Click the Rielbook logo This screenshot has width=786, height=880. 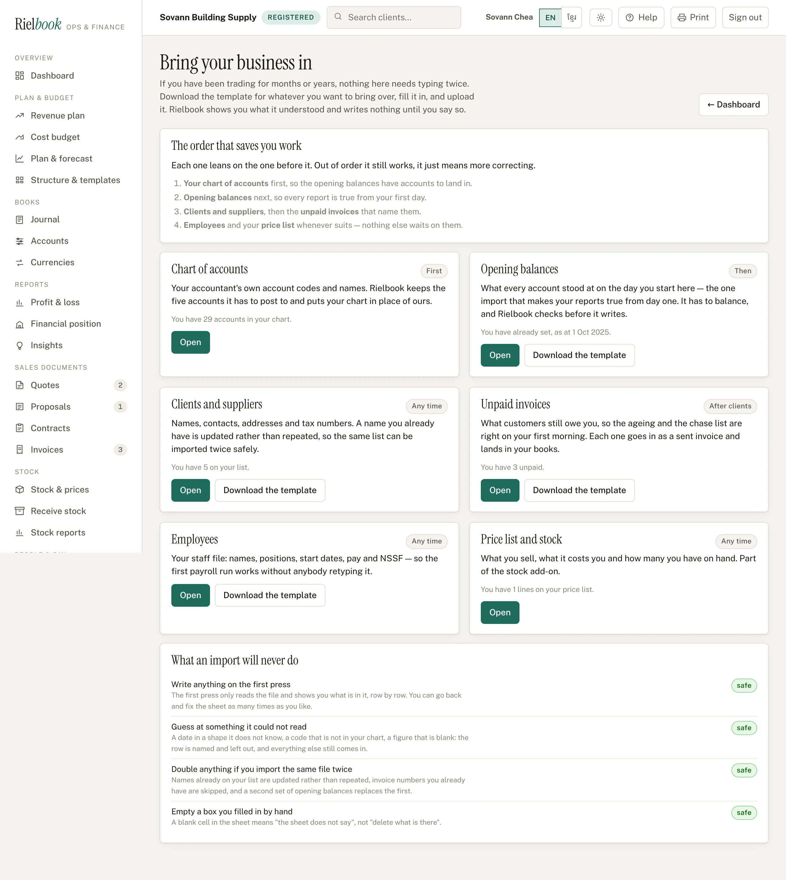[x=38, y=24]
